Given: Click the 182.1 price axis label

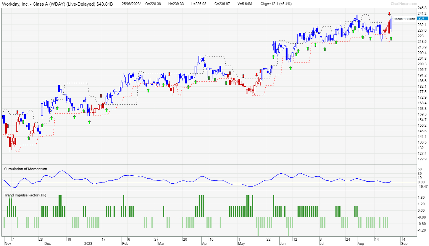Looking at the screenshot, I should [422, 86].
